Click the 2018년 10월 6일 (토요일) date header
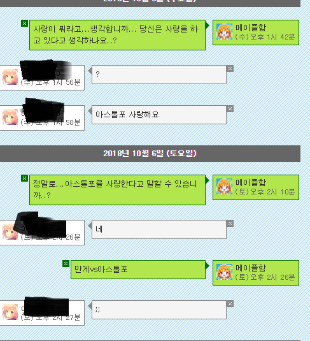 (150, 154)
